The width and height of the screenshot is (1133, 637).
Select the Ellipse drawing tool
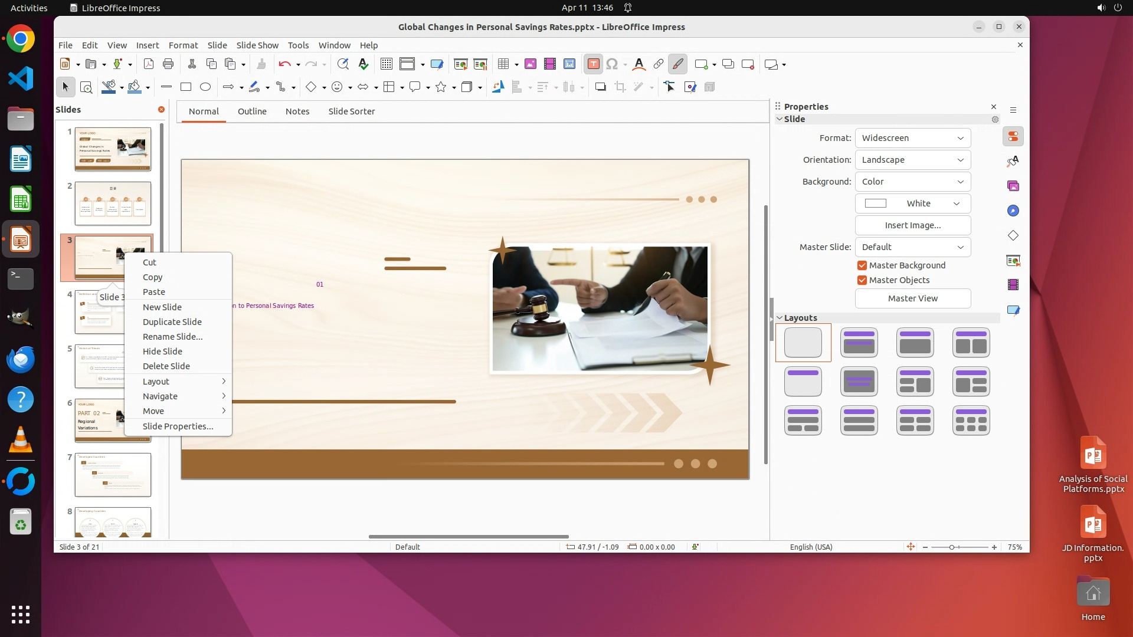coord(205,87)
